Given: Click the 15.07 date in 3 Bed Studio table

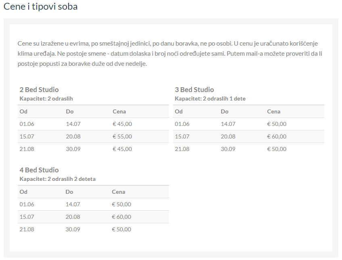Looking at the screenshot, I should point(182,136).
